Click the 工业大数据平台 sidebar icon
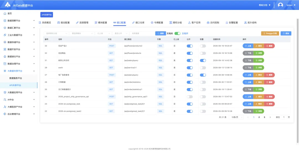This screenshot has height=152, width=299. point(5,35)
